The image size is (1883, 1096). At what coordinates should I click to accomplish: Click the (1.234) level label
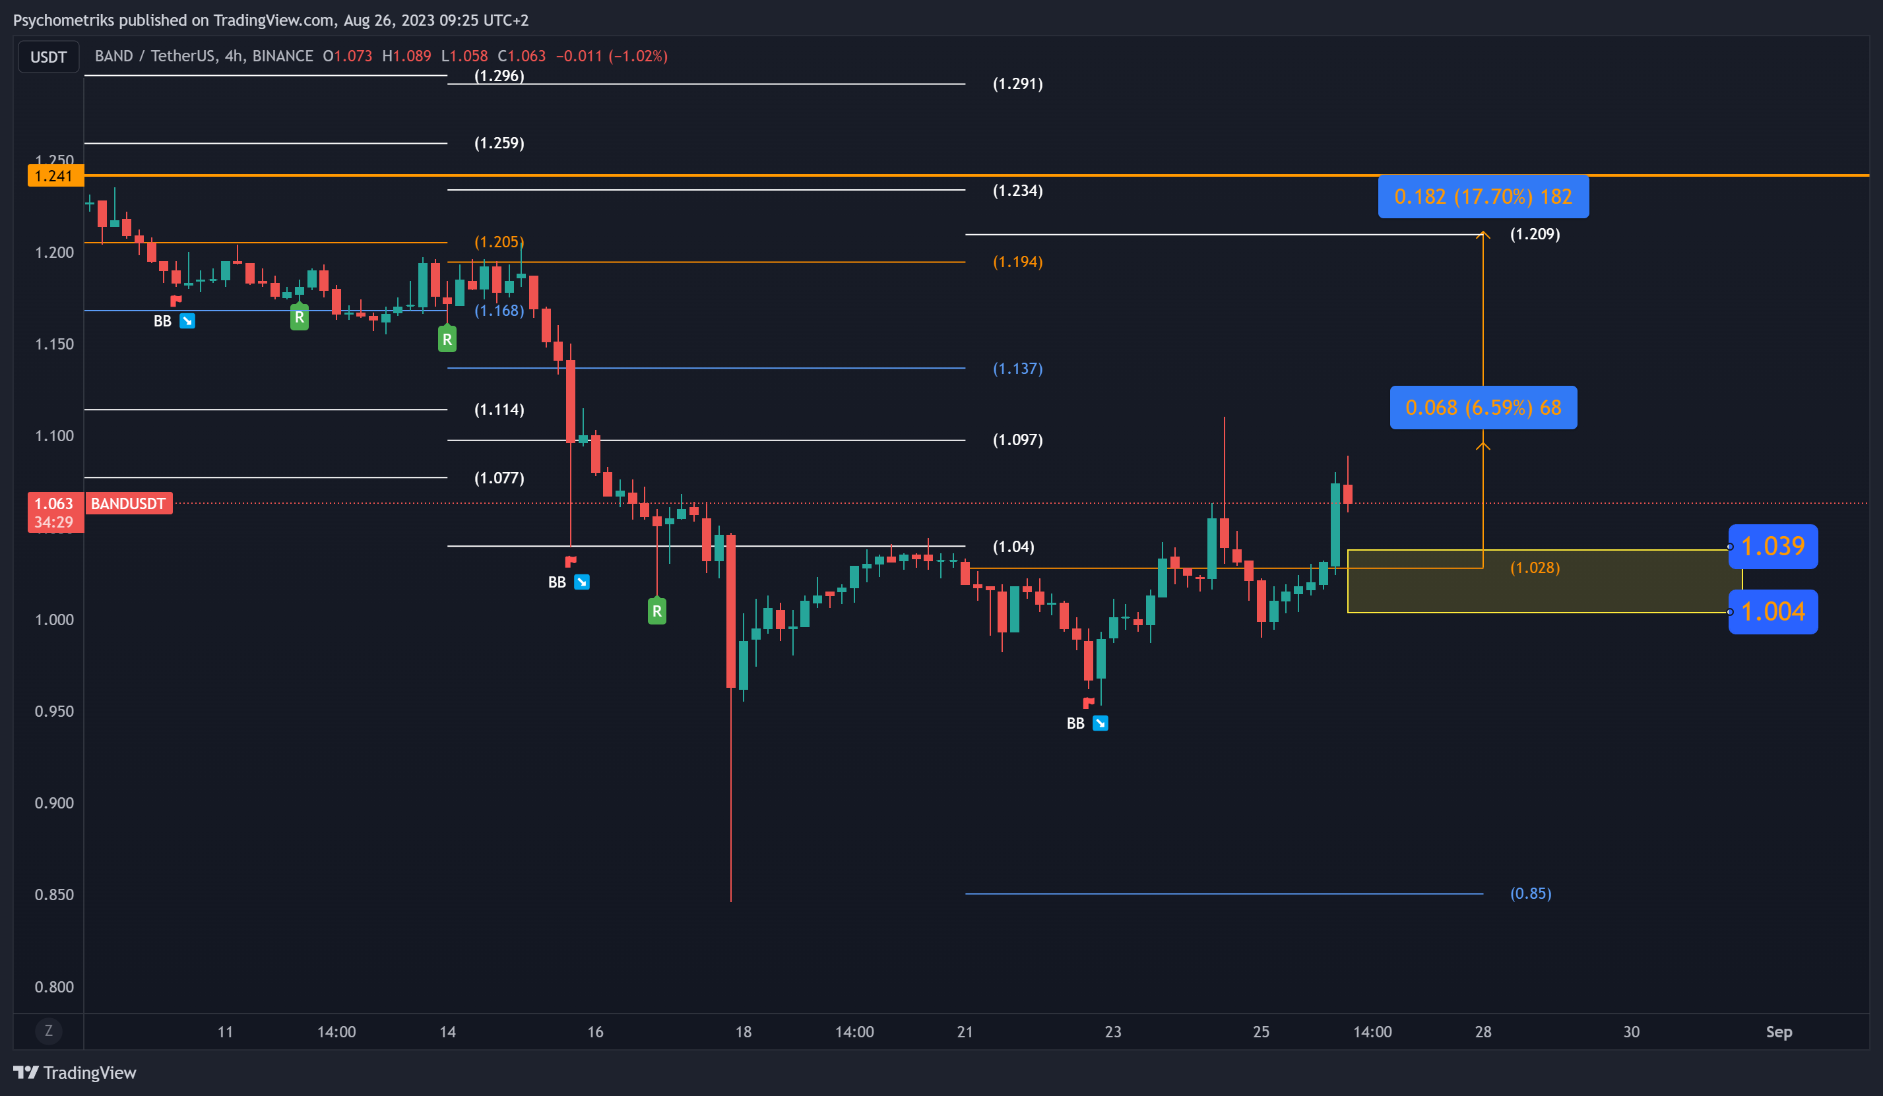[x=1018, y=191]
